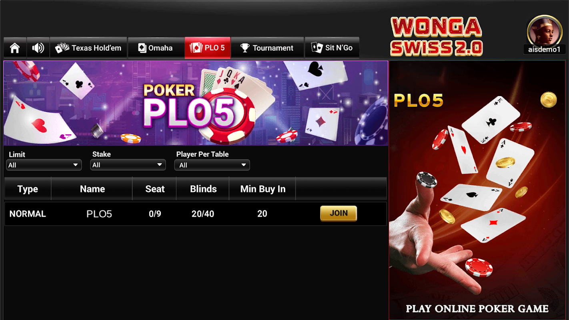This screenshot has height=320, width=569.
Task: Switch to the Omaha tab
Action: 156,48
